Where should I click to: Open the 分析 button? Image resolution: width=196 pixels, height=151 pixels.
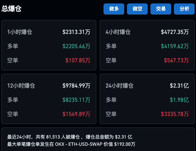point(184,9)
